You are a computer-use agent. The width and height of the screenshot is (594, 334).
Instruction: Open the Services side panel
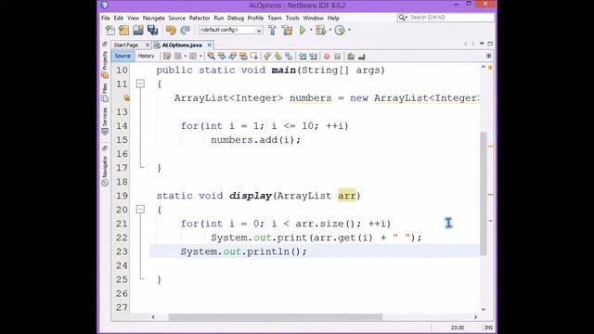[105, 122]
